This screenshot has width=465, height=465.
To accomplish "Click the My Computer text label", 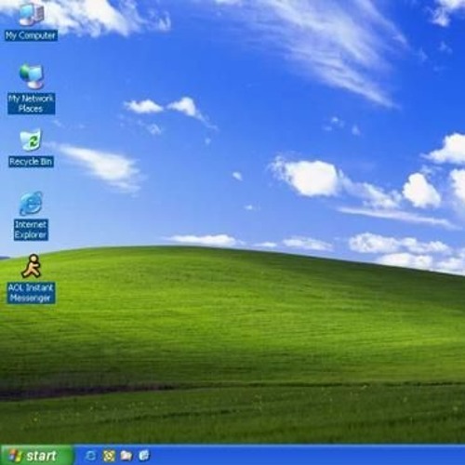I will click(x=31, y=35).
